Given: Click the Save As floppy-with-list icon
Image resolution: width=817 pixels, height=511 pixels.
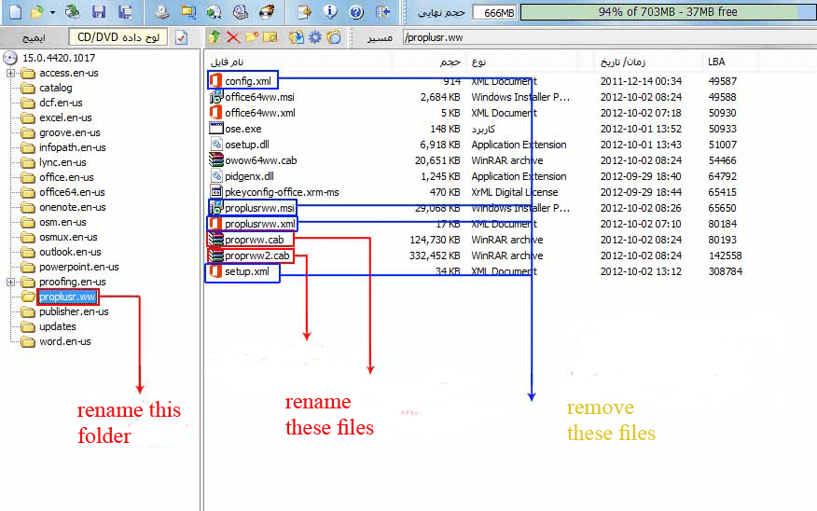Looking at the screenshot, I should pos(125,11).
